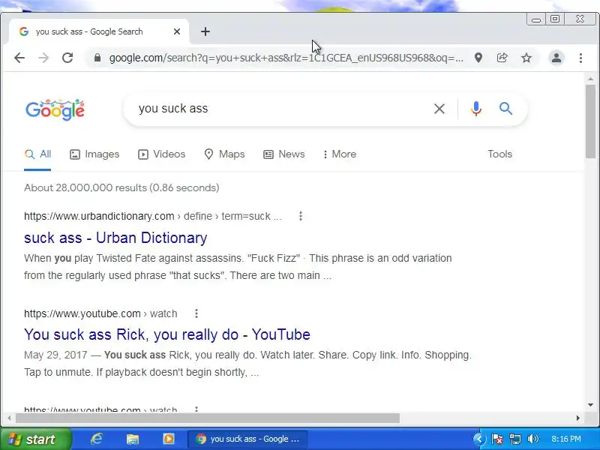
Task: Click the vertical scrollbar up arrow
Action: pos(590,79)
